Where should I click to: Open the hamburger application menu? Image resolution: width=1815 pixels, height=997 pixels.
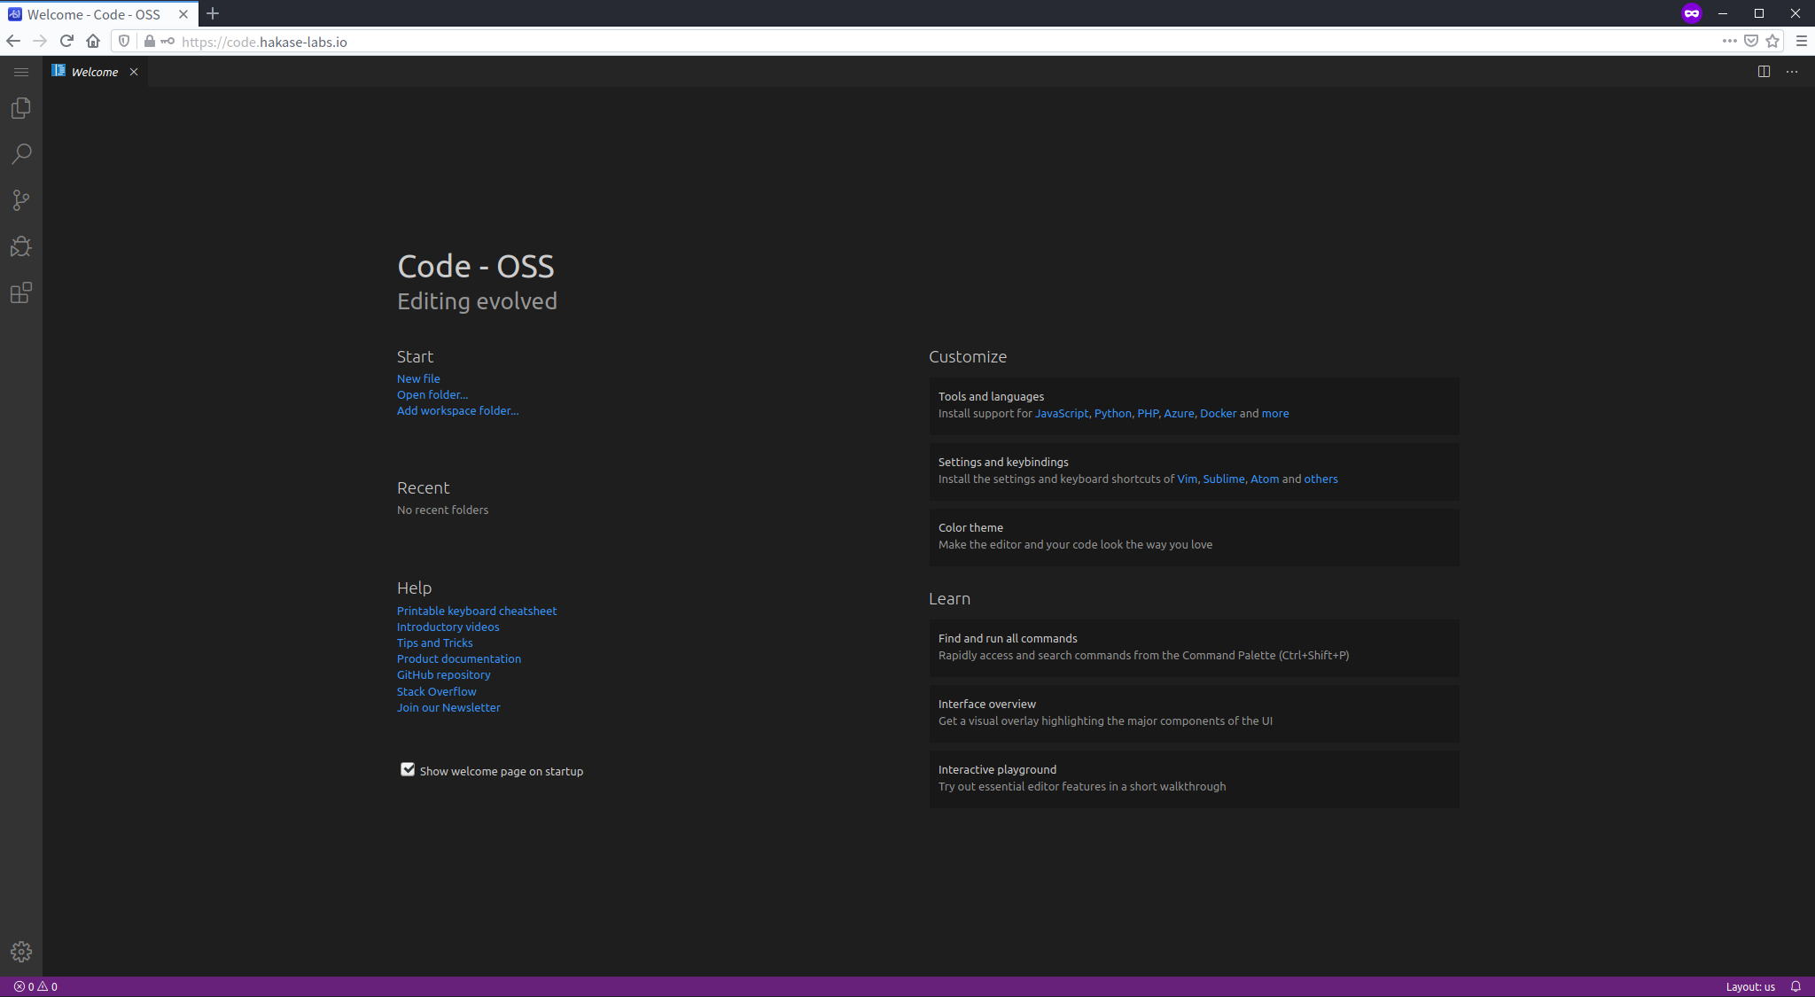[21, 72]
